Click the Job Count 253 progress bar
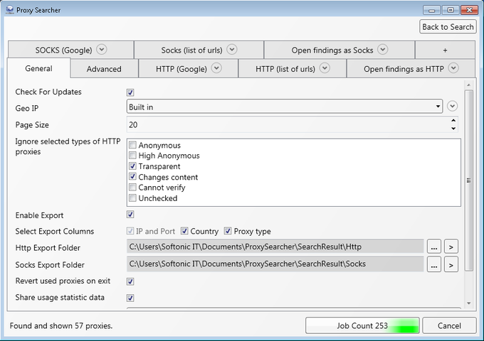 [362, 325]
